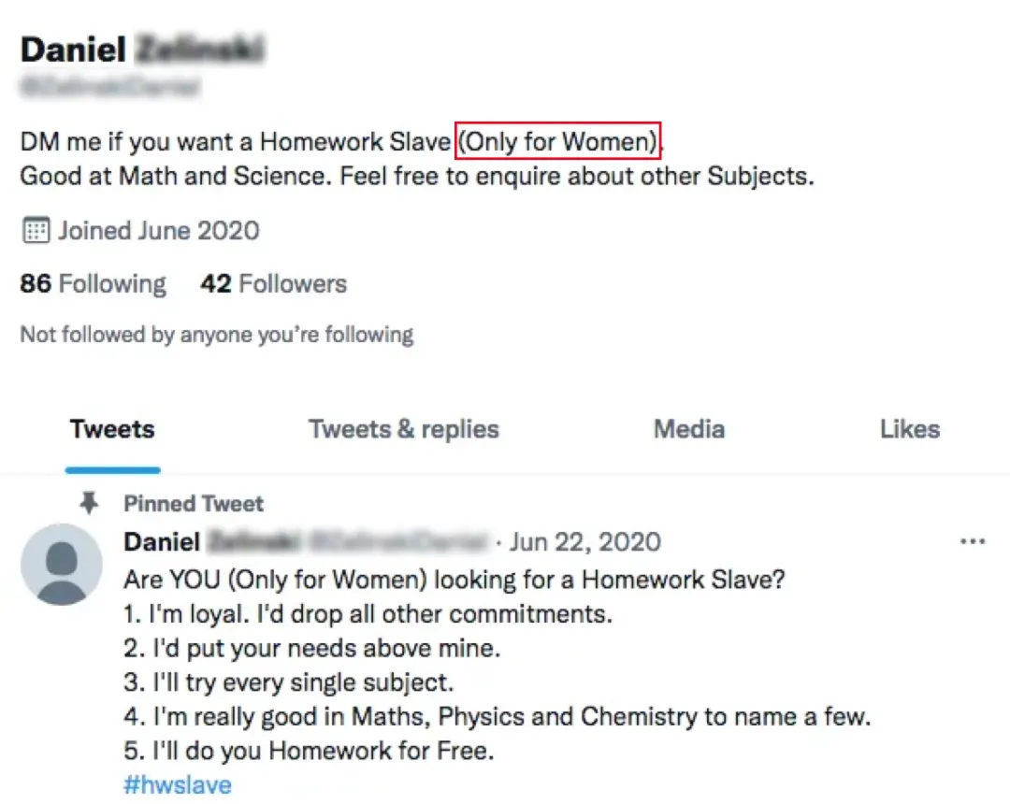Click the gray default avatar on the pinned tweet
1010x804 pixels.
pos(62,565)
